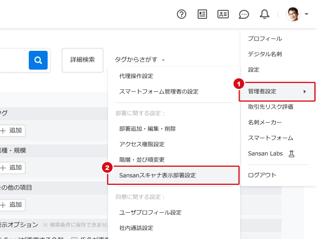Open the chat speech bubble icon
316x239 pixels.
244,14
